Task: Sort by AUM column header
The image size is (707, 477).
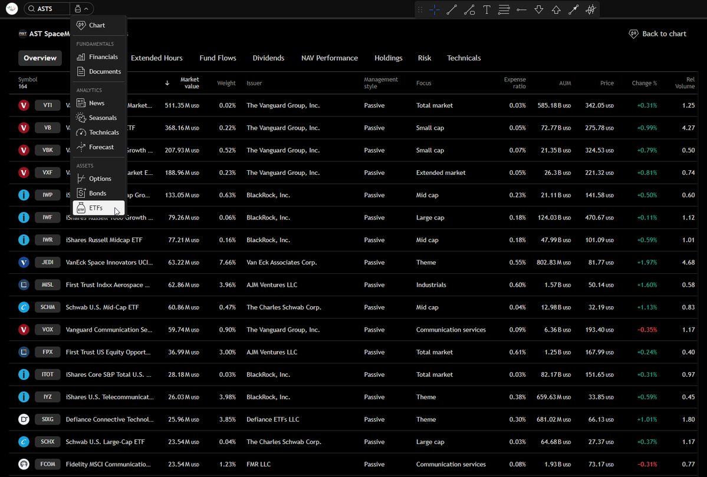Action: [565, 83]
